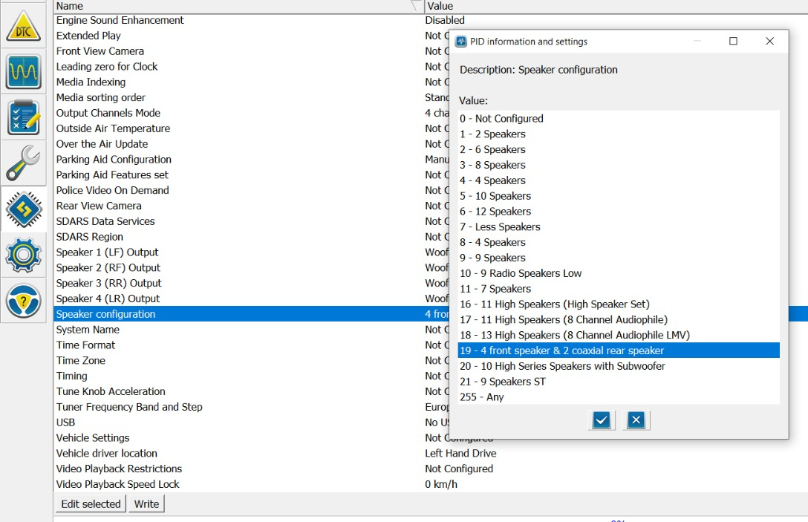
Task: Maximize the PID information dialog
Action: pos(733,42)
